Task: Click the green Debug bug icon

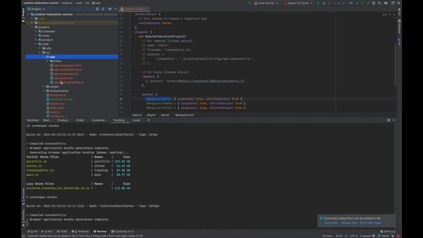Action: tap(324, 3)
